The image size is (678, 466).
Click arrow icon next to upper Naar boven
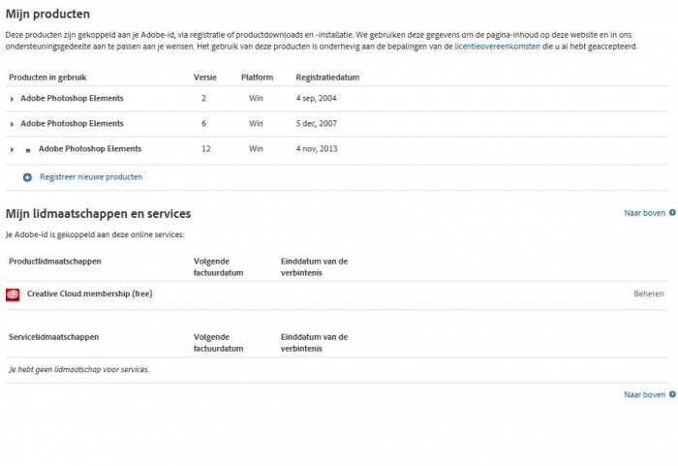pos(672,212)
